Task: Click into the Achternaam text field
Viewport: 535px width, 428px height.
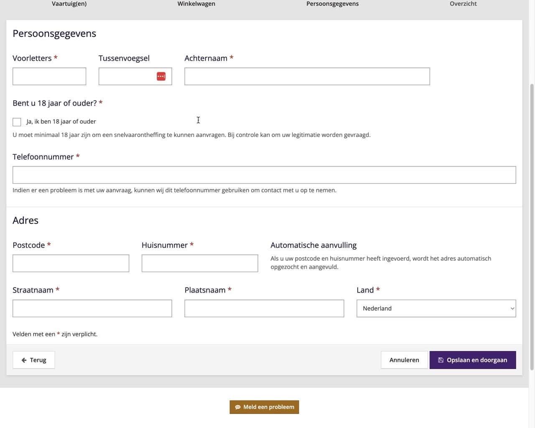Action: (x=307, y=76)
